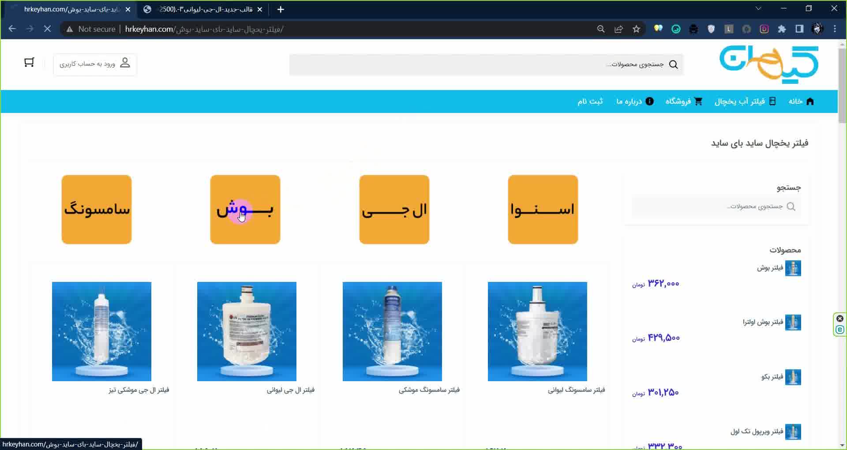The image size is (847, 450).
Task: Select the اسنوا brand tile
Action: click(543, 210)
